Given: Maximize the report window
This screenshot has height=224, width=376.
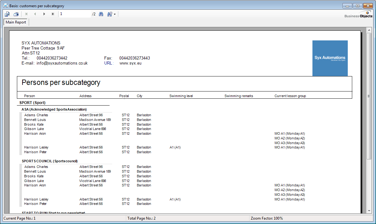Looking at the screenshot, I should (x=357, y=6).
